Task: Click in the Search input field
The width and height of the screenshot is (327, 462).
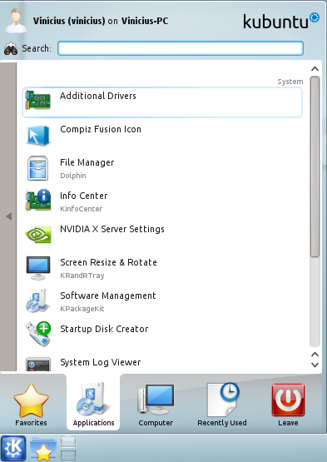Action: tap(181, 48)
